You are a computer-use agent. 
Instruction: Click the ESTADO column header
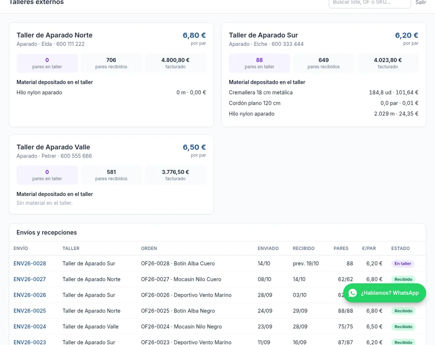click(x=400, y=248)
